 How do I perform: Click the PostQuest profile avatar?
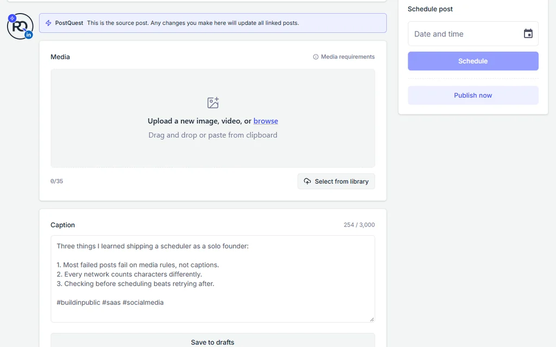tap(20, 26)
